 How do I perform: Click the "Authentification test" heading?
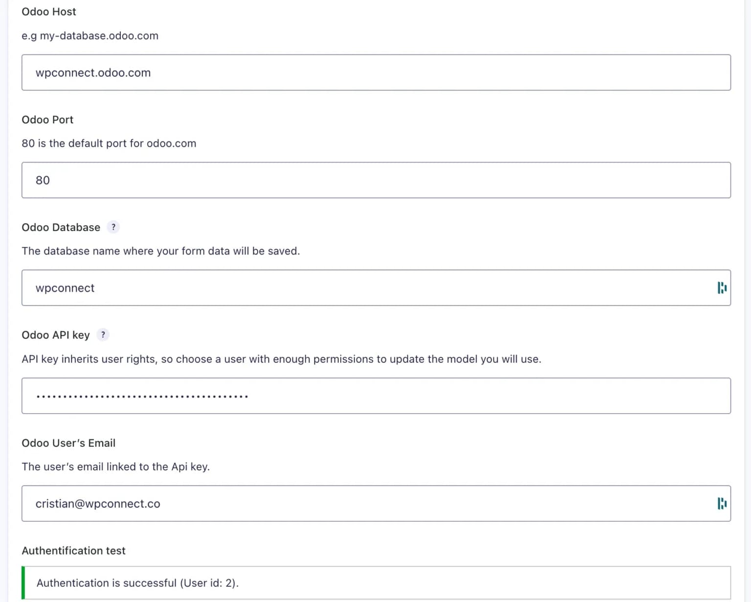click(x=73, y=551)
